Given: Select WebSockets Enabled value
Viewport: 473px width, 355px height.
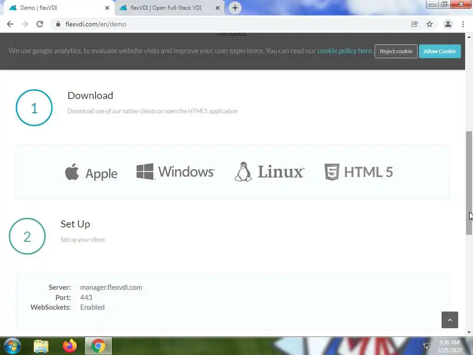Looking at the screenshot, I should 92,307.
